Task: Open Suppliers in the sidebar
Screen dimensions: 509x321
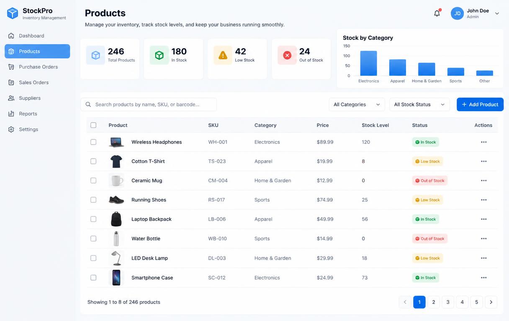Action: (x=37, y=98)
